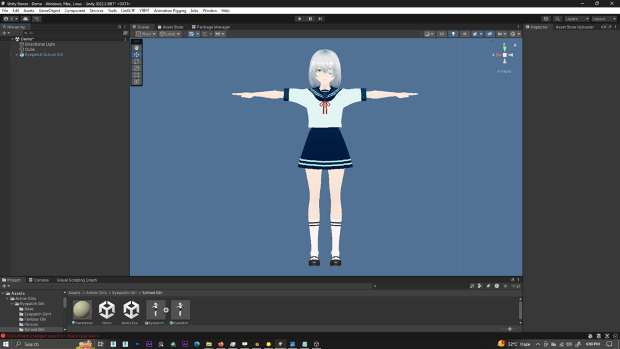This screenshot has width=620, height=349.
Task: Select the Kimono folder
Action: [x=31, y=324]
